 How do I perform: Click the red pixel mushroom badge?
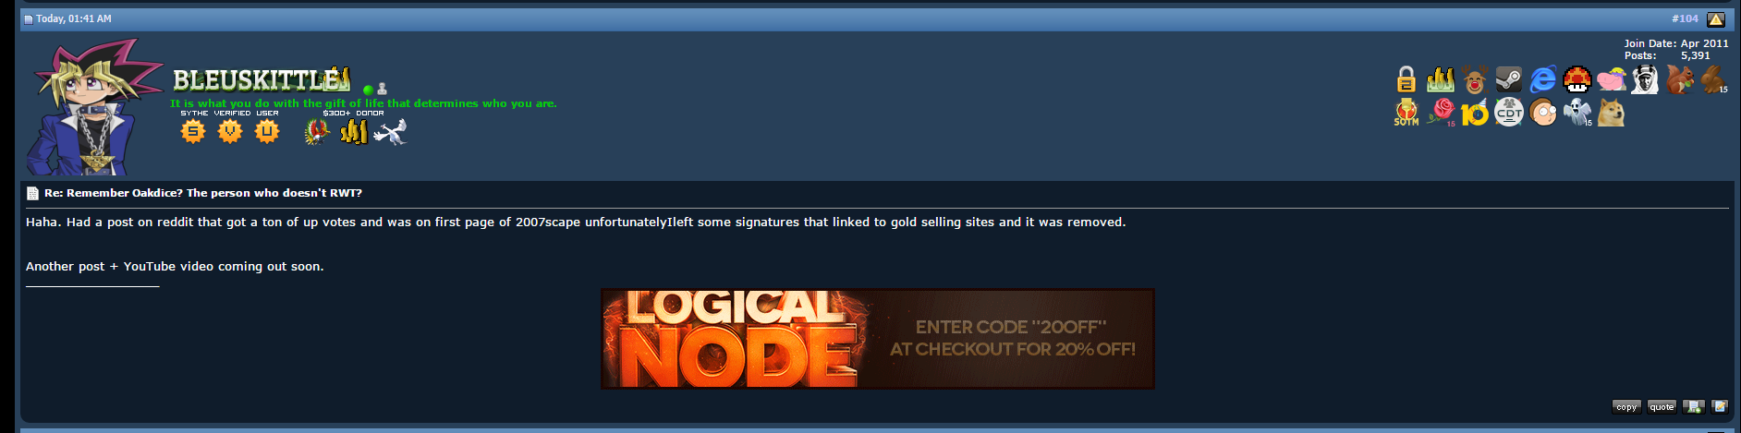point(1577,79)
